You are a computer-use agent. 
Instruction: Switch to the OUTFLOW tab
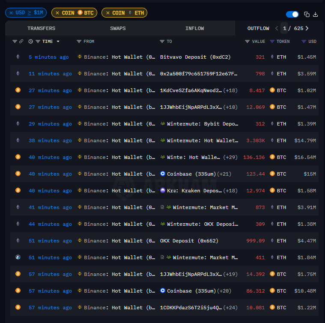[258, 28]
